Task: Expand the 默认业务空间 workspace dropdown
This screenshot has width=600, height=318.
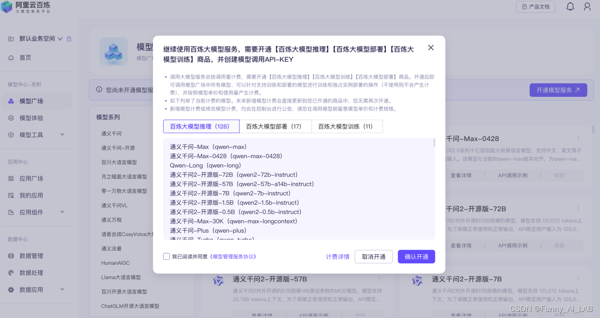Action: (60, 39)
